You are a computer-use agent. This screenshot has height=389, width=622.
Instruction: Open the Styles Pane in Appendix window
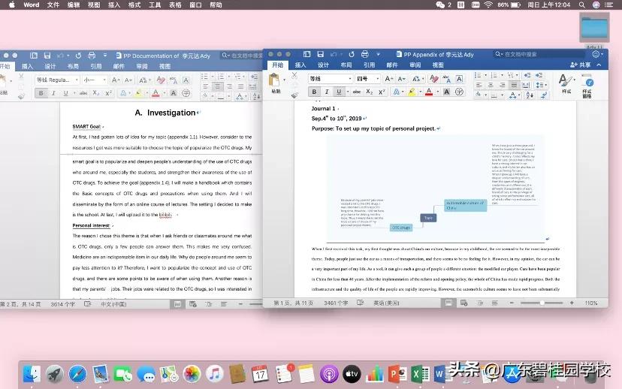tap(587, 86)
